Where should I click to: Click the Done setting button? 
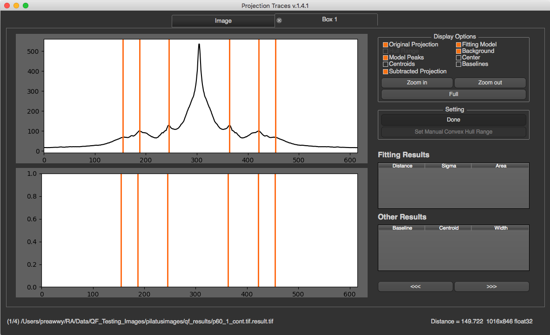[454, 120]
